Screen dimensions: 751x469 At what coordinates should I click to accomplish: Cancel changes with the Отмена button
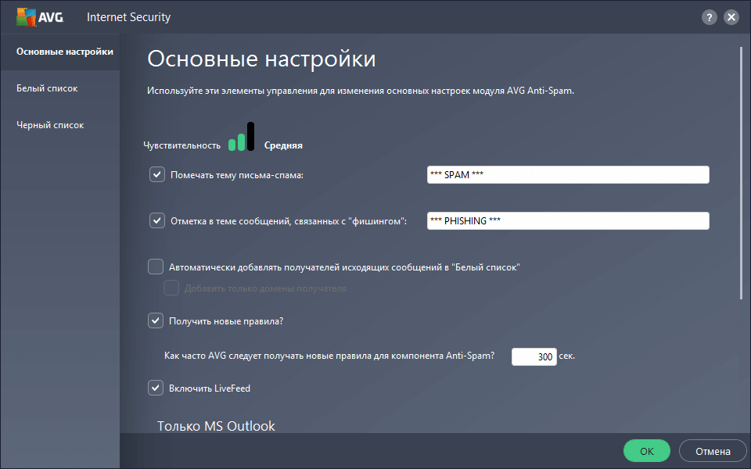pyautogui.click(x=712, y=450)
